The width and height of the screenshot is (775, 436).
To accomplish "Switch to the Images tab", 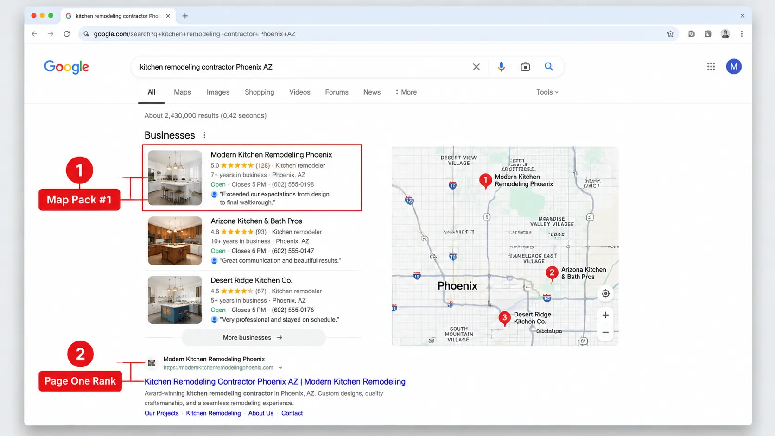I will click(218, 92).
